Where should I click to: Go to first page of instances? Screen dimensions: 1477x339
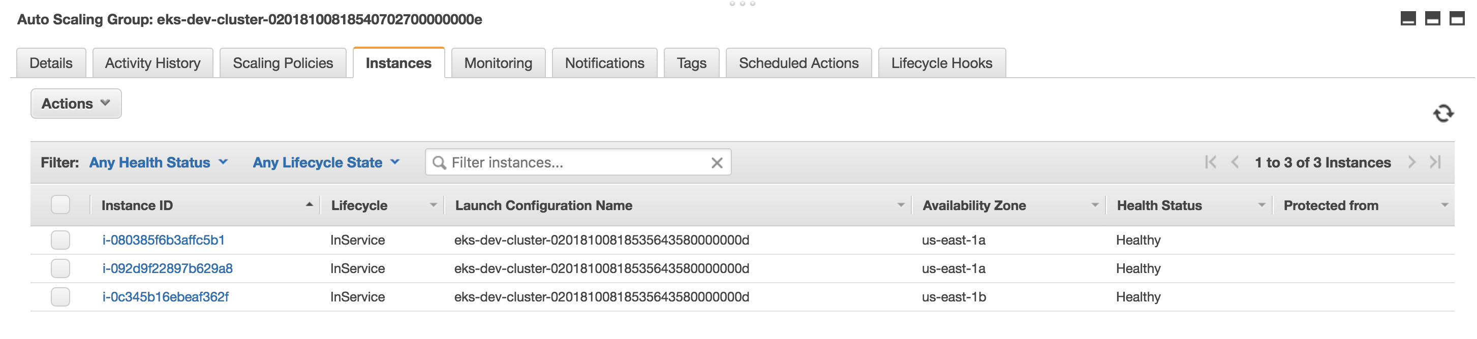1210,162
